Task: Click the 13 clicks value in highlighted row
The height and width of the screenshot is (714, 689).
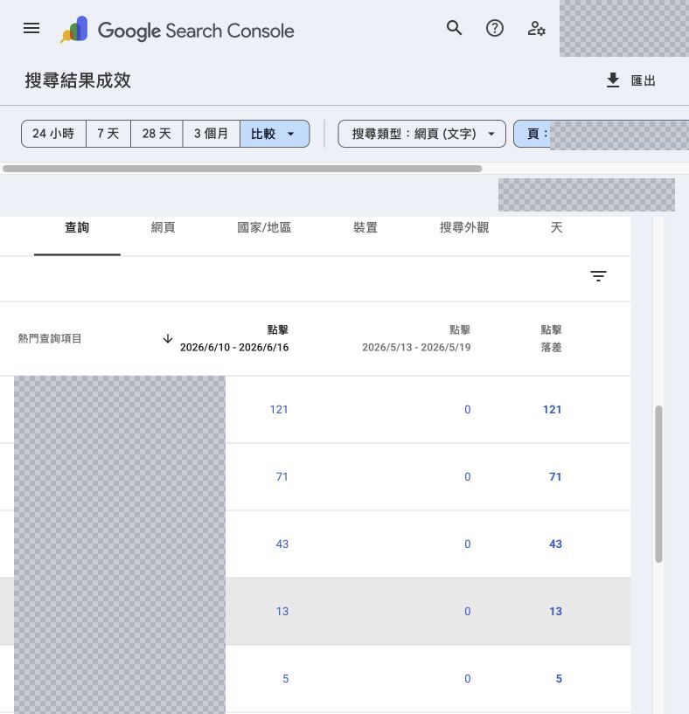Action: [x=282, y=611]
